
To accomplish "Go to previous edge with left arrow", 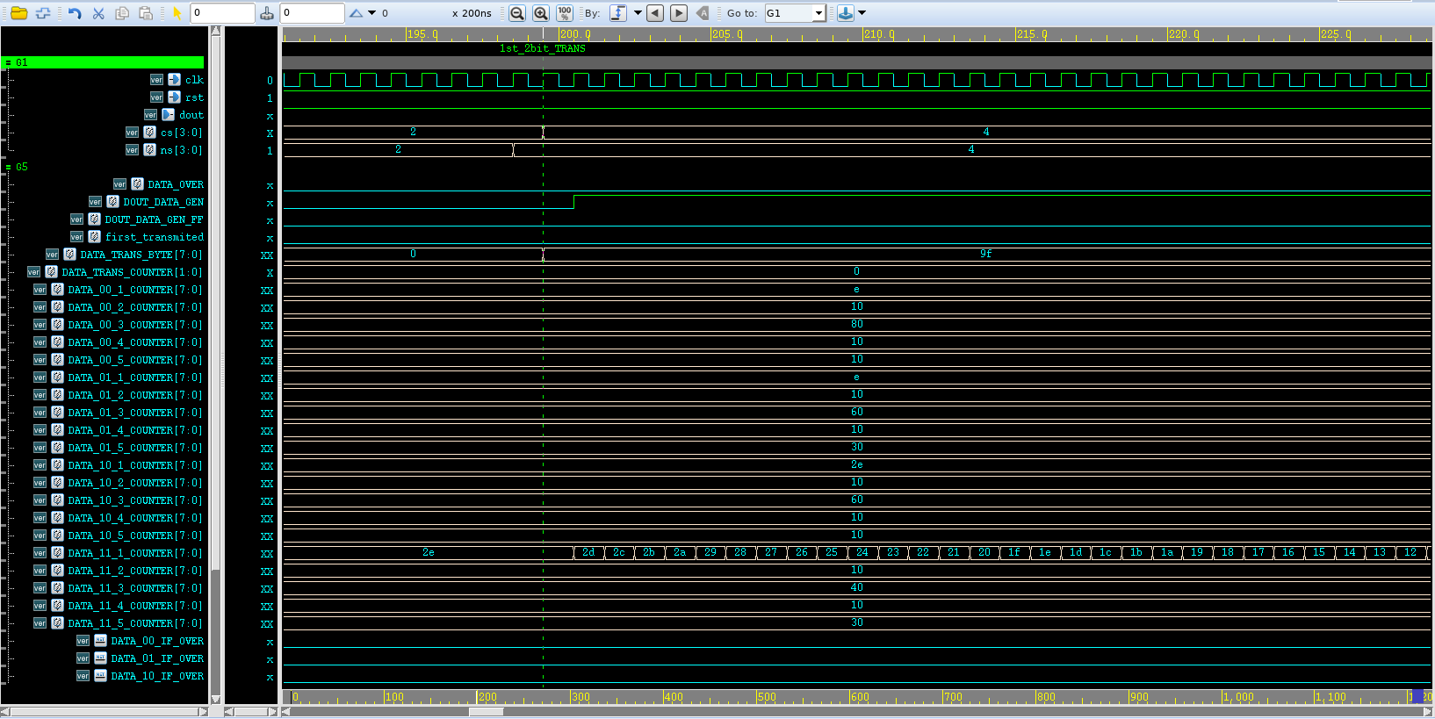I will pyautogui.click(x=655, y=12).
